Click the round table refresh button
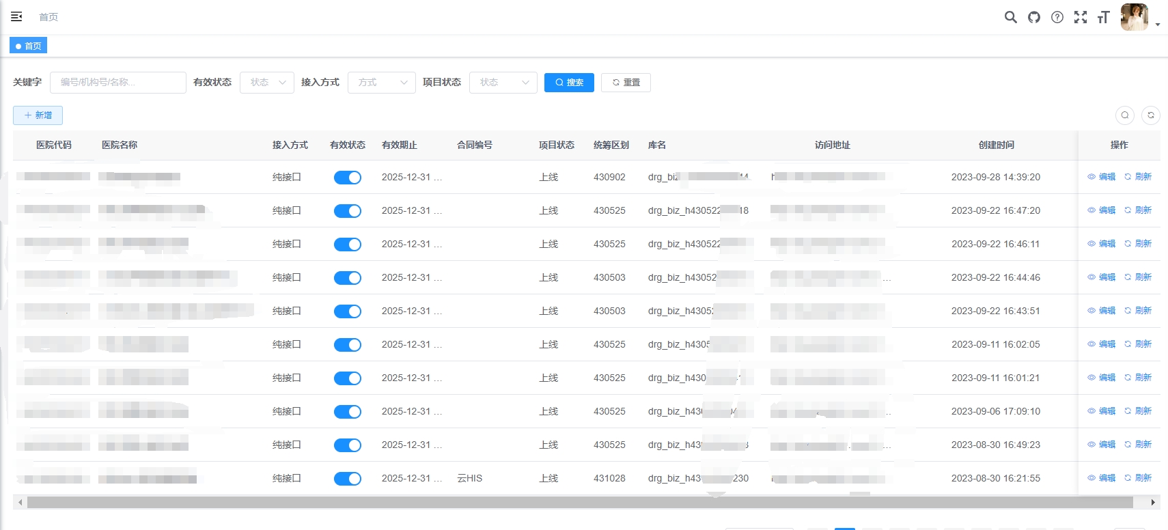Viewport: 1168px width, 530px height. (x=1151, y=115)
